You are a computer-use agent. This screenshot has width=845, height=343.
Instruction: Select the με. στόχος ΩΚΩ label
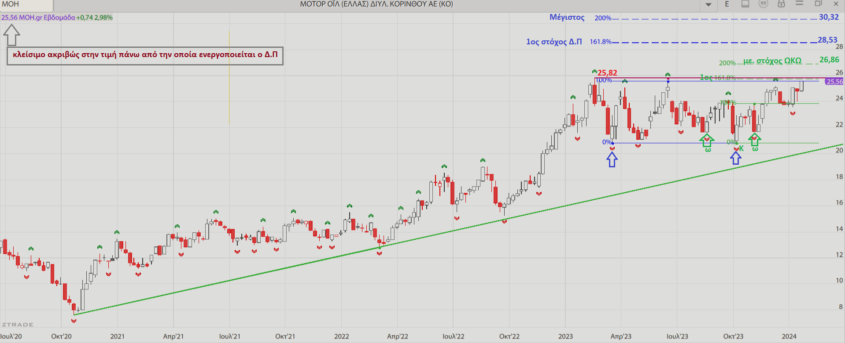click(772, 61)
